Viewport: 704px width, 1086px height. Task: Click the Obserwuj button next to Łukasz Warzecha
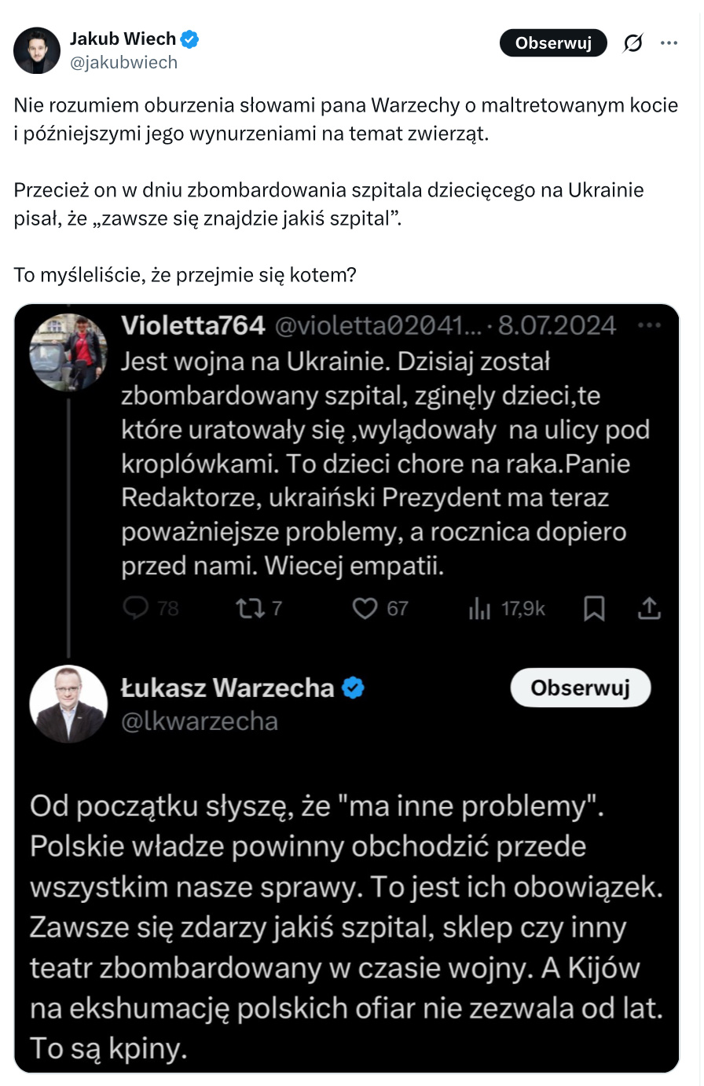tap(580, 688)
